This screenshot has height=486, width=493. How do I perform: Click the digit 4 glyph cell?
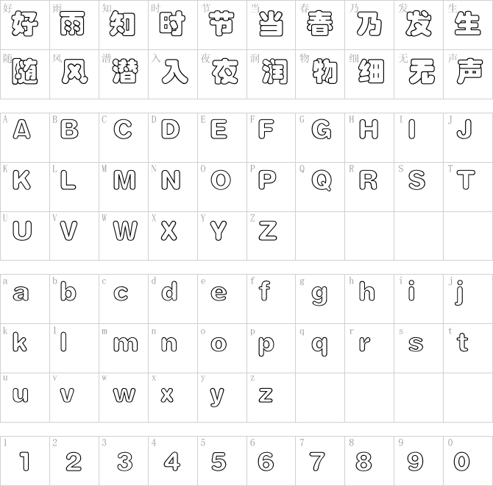tap(173, 461)
